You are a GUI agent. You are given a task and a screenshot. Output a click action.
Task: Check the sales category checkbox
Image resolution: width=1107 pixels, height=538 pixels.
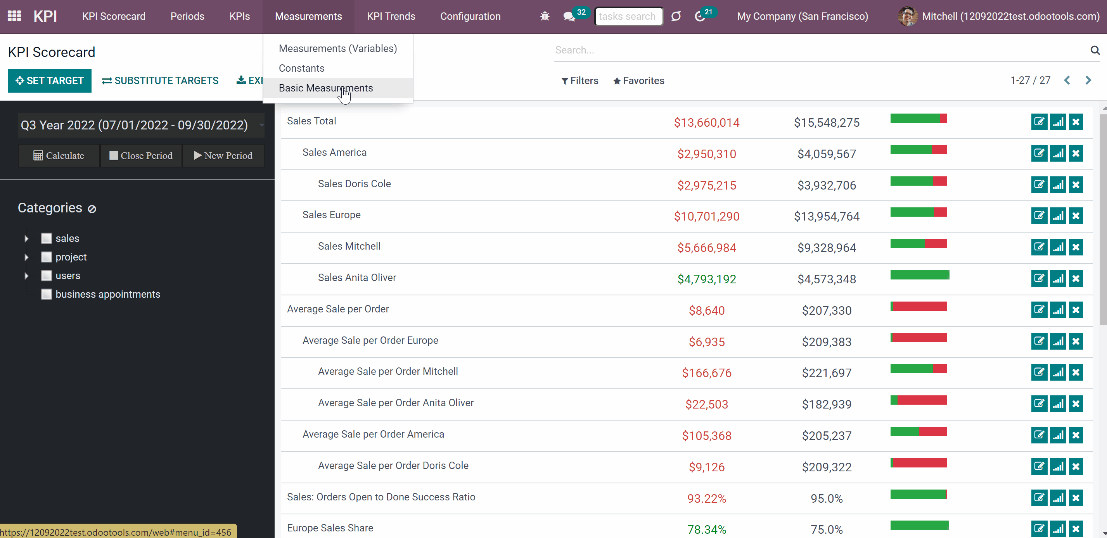[x=47, y=238]
